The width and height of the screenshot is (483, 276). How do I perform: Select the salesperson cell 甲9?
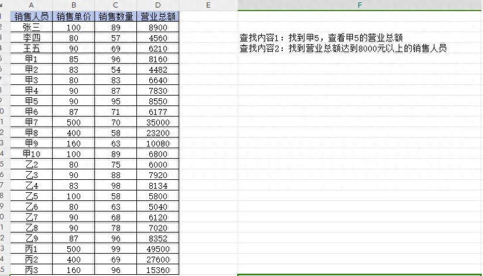(x=32, y=143)
